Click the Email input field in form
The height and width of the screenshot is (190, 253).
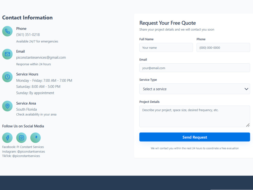click(195, 68)
